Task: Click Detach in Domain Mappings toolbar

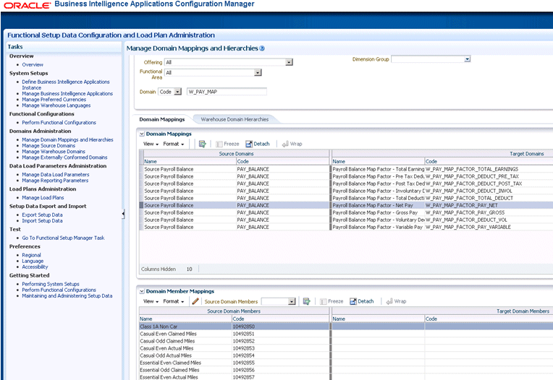Action: pos(257,144)
